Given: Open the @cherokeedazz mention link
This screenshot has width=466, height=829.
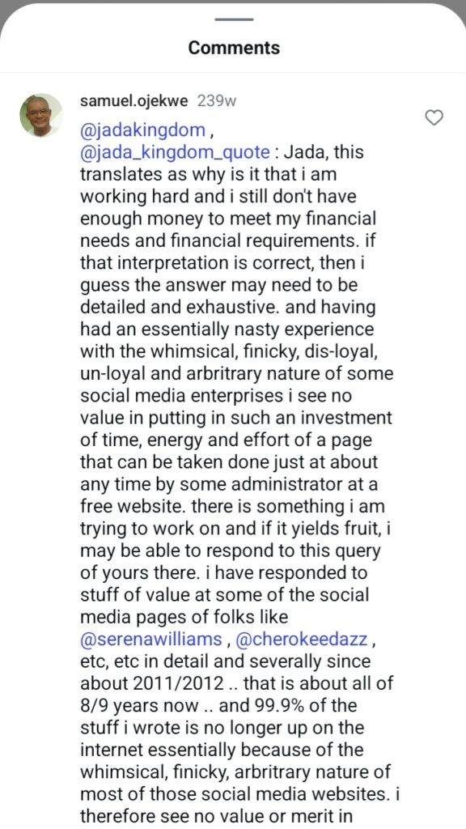Looking at the screenshot, I should pyautogui.click(x=301, y=640).
